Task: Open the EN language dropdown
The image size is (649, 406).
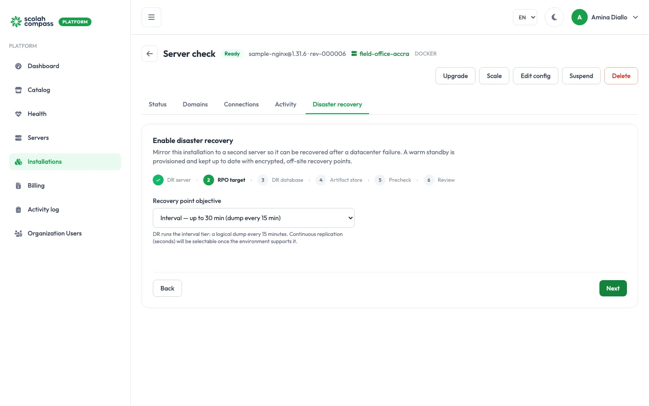Action: pos(525,17)
